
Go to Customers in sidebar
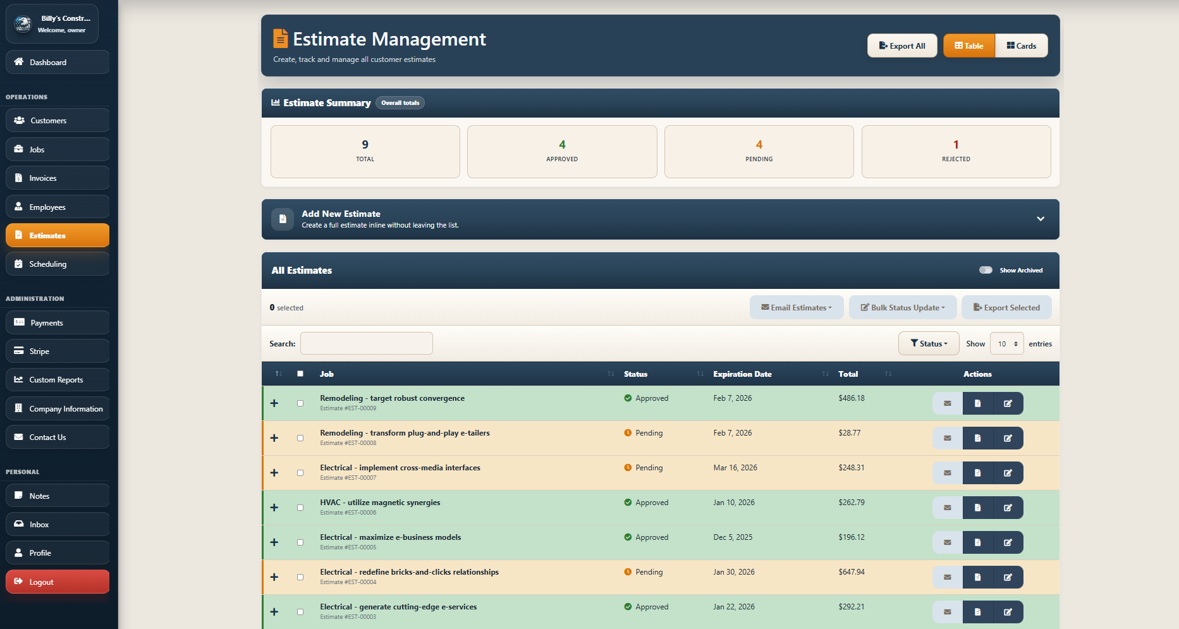pyautogui.click(x=58, y=120)
